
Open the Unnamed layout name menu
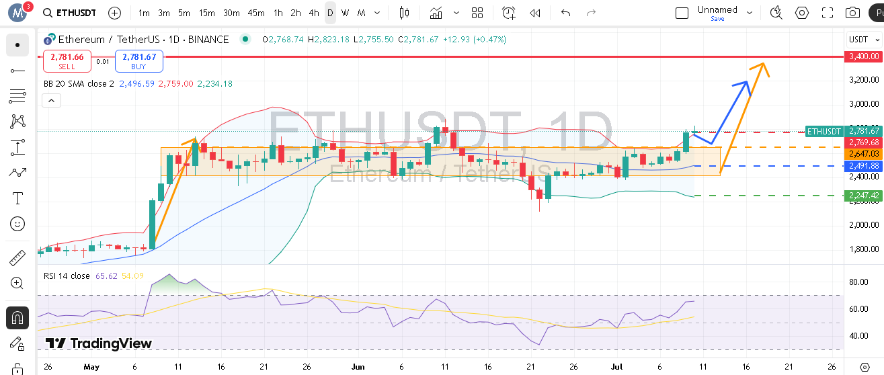pos(717,9)
